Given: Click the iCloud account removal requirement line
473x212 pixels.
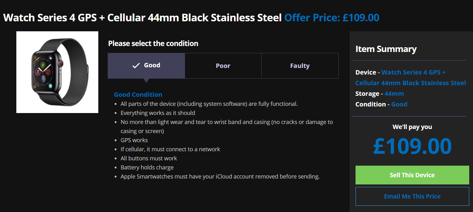Looking at the screenshot, I should pos(220,176).
